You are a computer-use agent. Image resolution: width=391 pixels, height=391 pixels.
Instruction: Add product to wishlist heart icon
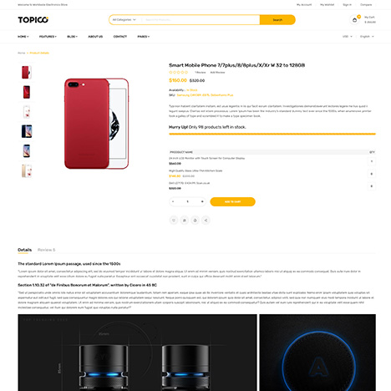tap(174, 221)
